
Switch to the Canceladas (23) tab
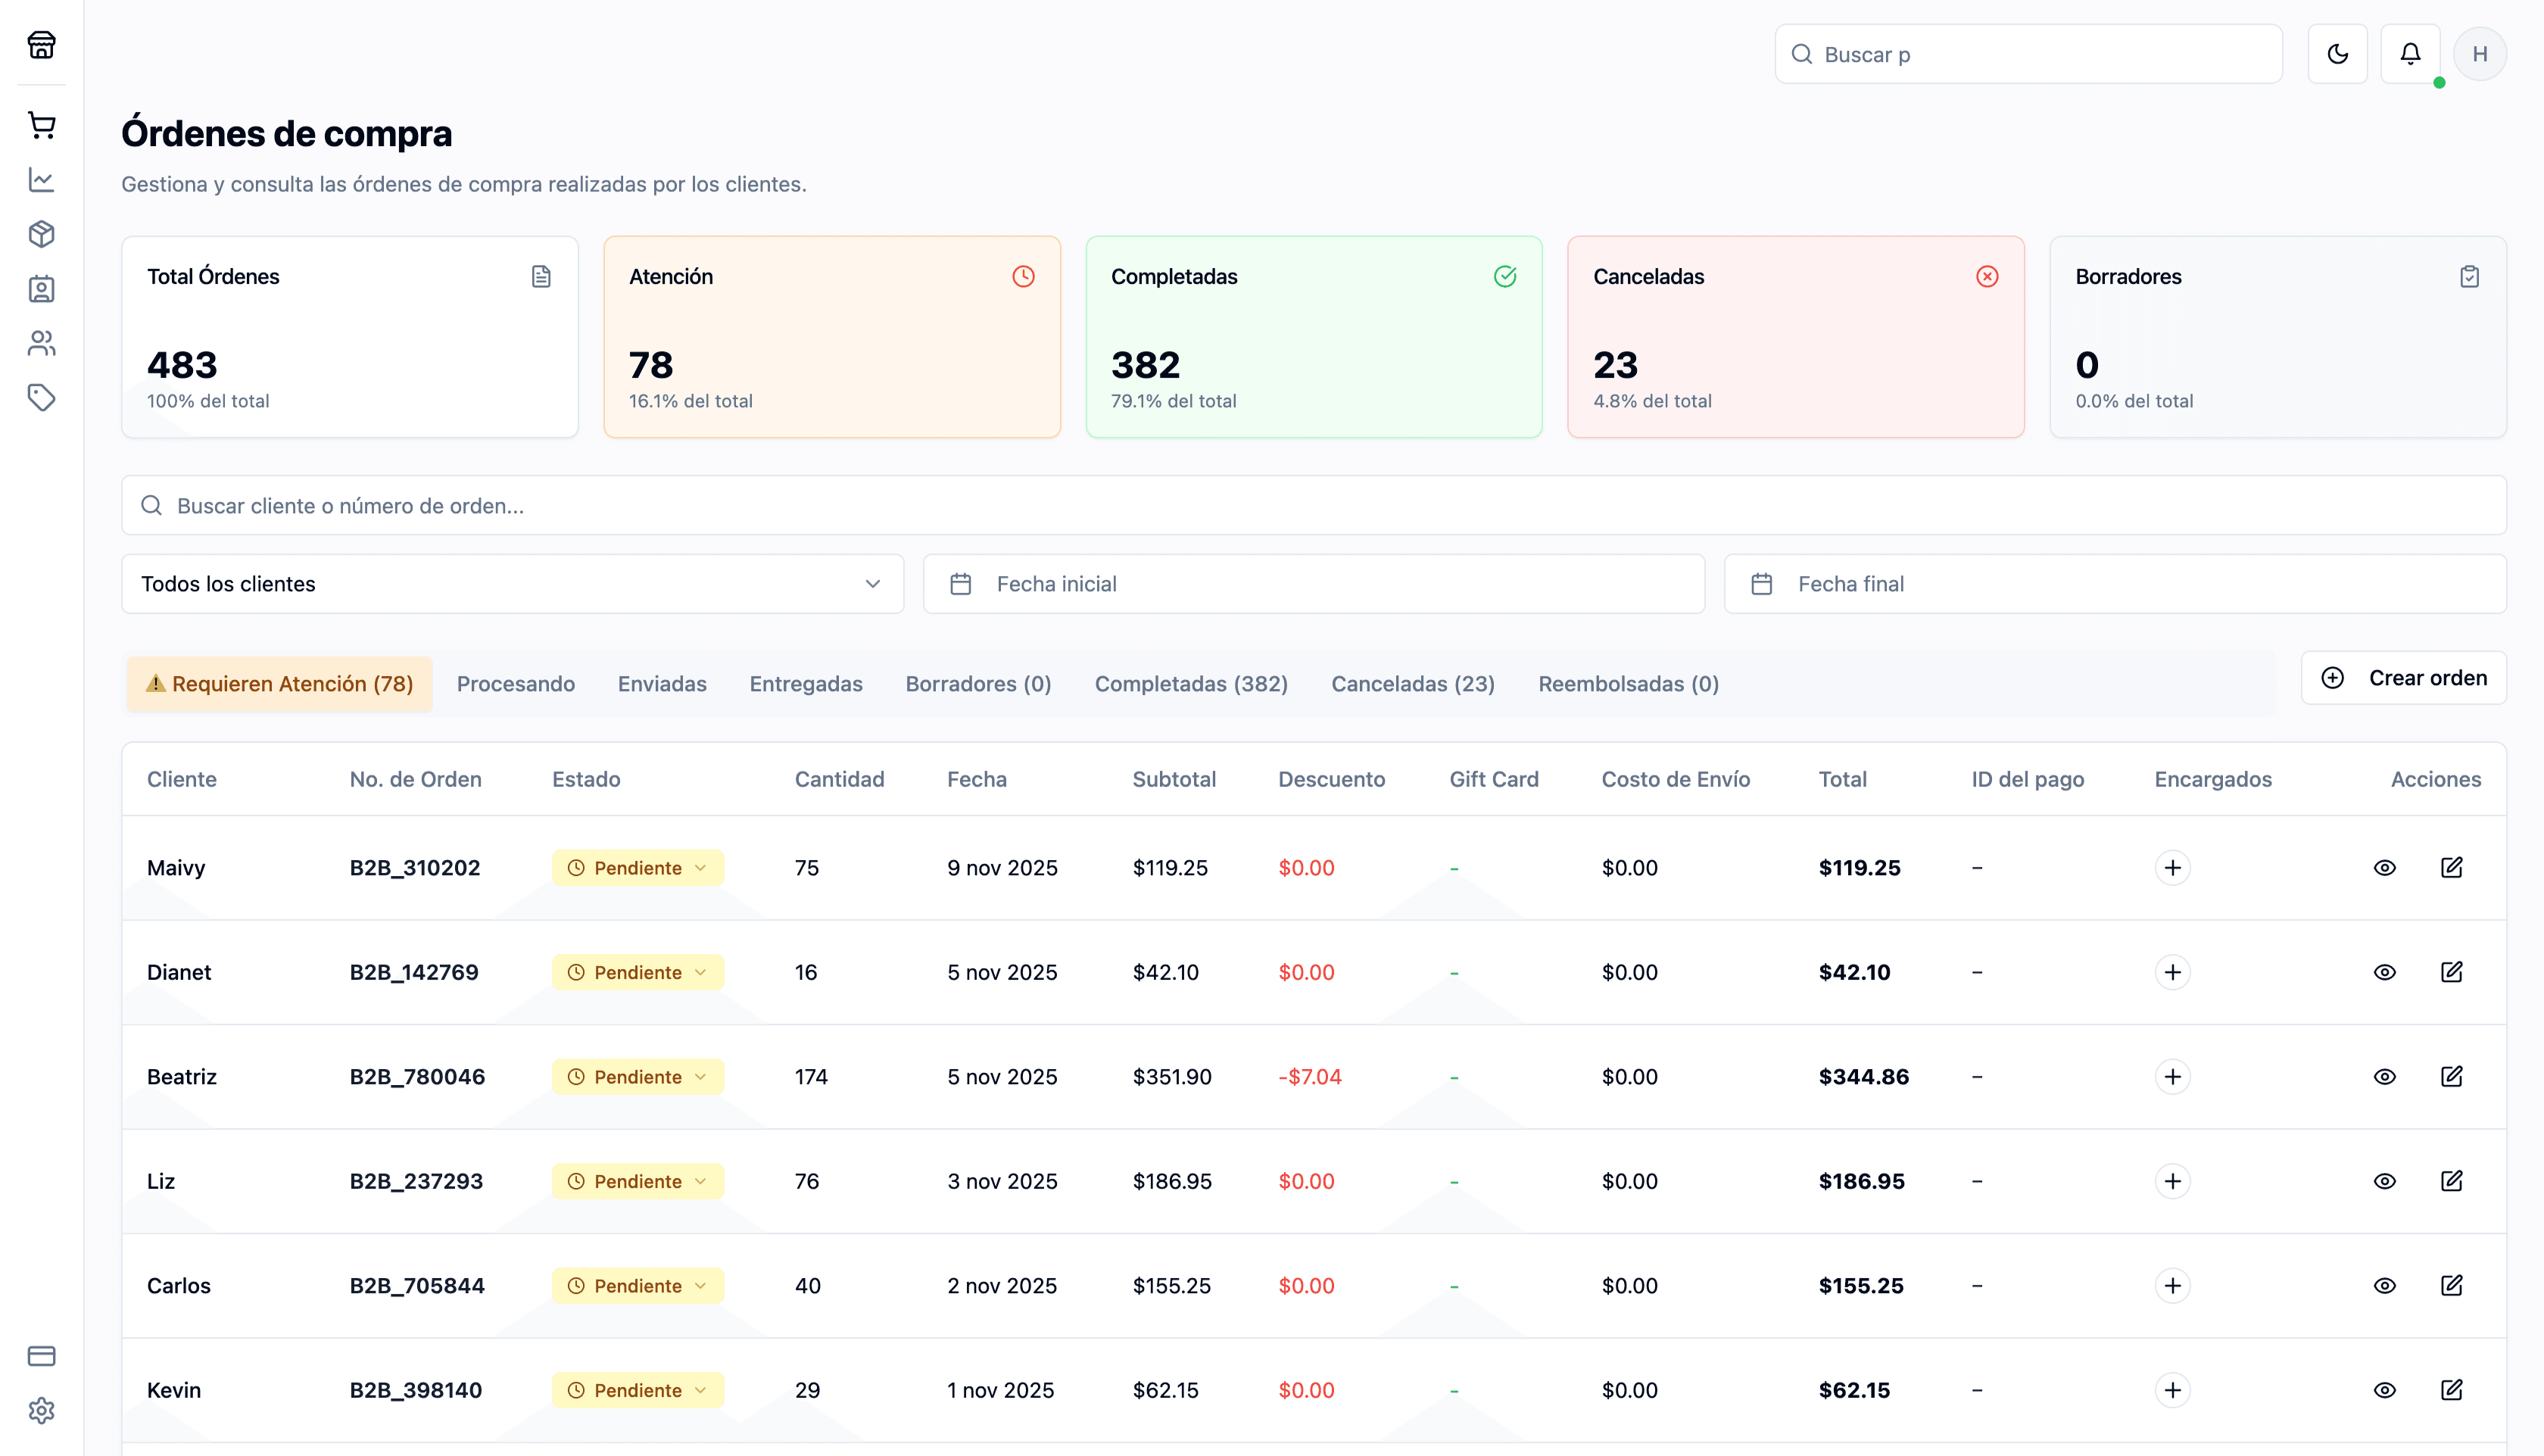pyautogui.click(x=1412, y=684)
